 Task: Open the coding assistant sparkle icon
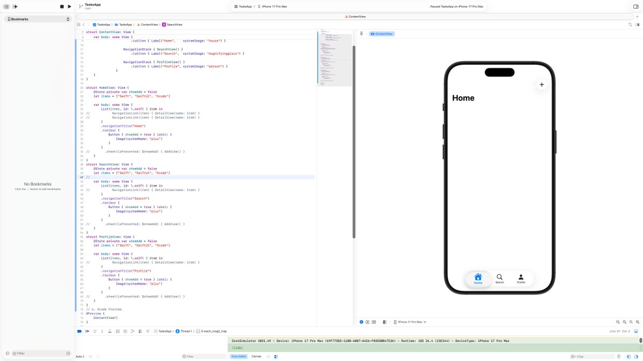coord(15,6)
